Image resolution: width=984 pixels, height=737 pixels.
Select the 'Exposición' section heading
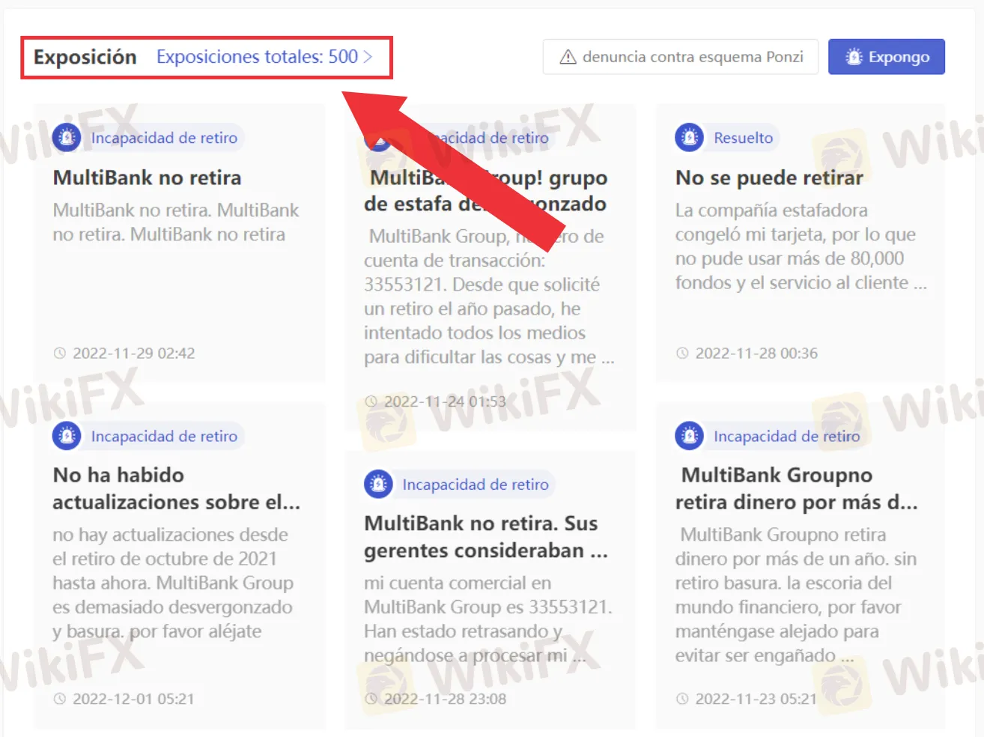tap(83, 56)
